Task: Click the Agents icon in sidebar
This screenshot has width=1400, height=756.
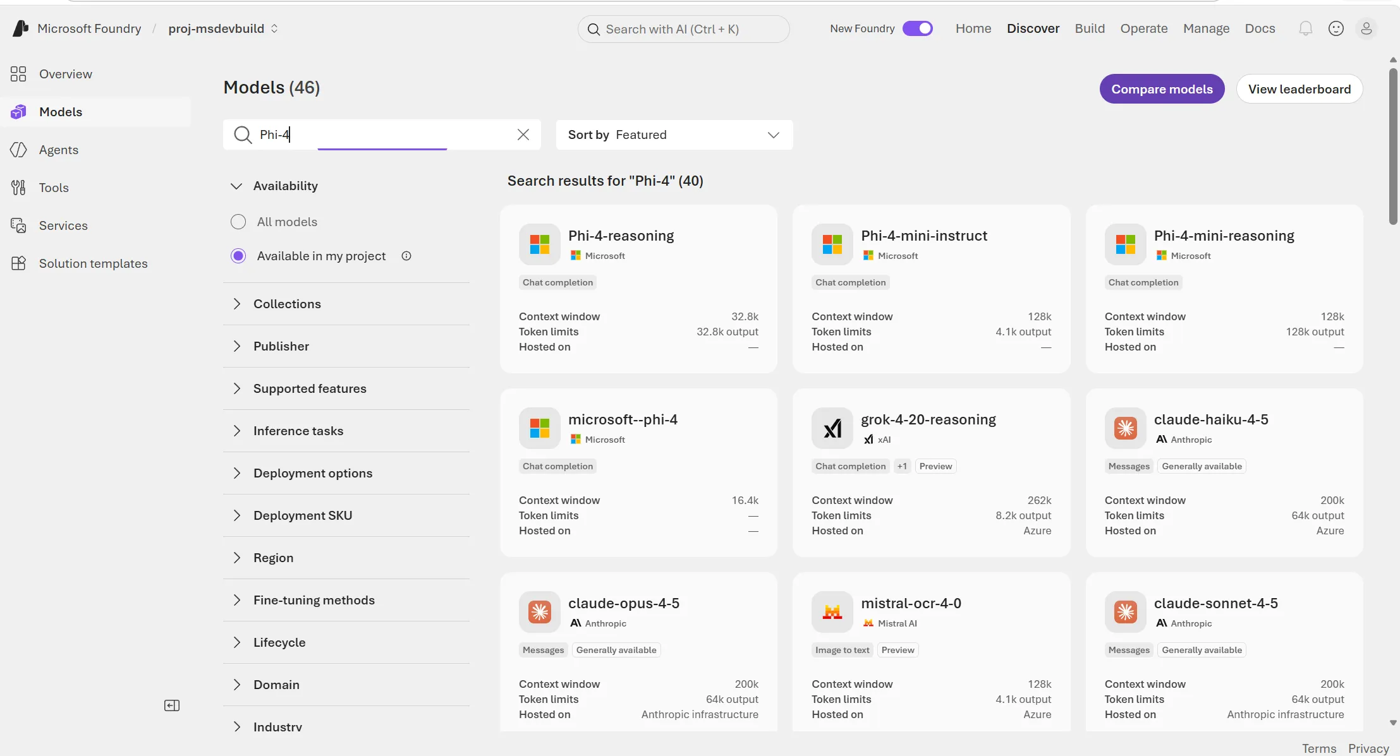Action: (18, 150)
